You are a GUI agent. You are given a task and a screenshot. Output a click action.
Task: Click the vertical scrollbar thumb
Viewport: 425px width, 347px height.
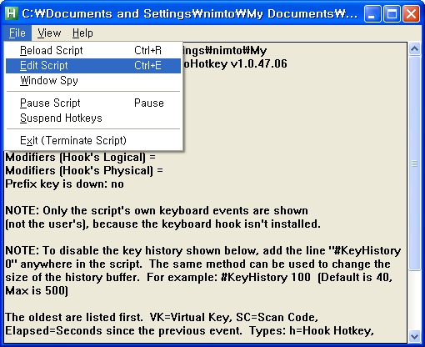[414, 163]
